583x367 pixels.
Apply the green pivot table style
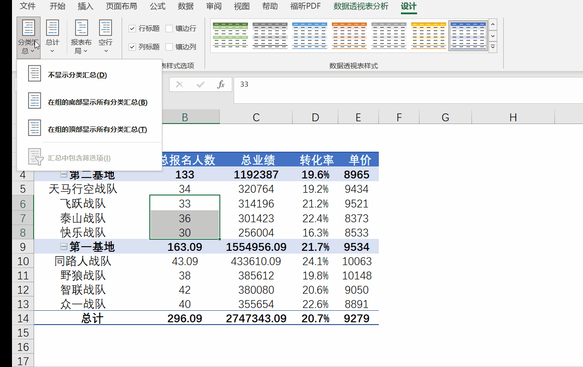click(230, 36)
